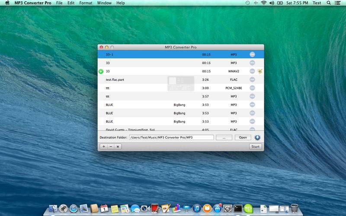Click the Open destination folder button

pyautogui.click(x=243, y=137)
